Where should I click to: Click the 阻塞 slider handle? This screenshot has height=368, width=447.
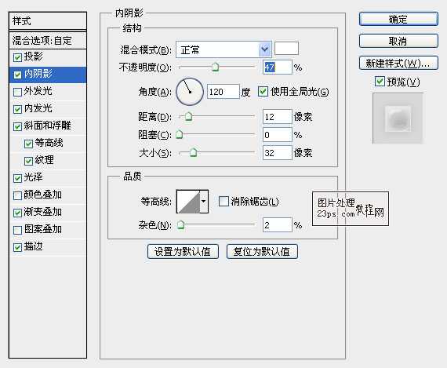point(180,134)
